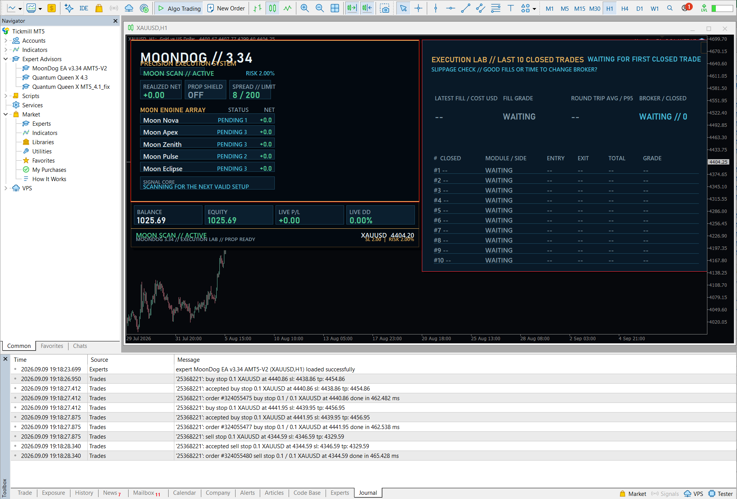Viewport: 737px width, 499px height.
Task: Toggle the Algo Trading button
Action: click(179, 8)
